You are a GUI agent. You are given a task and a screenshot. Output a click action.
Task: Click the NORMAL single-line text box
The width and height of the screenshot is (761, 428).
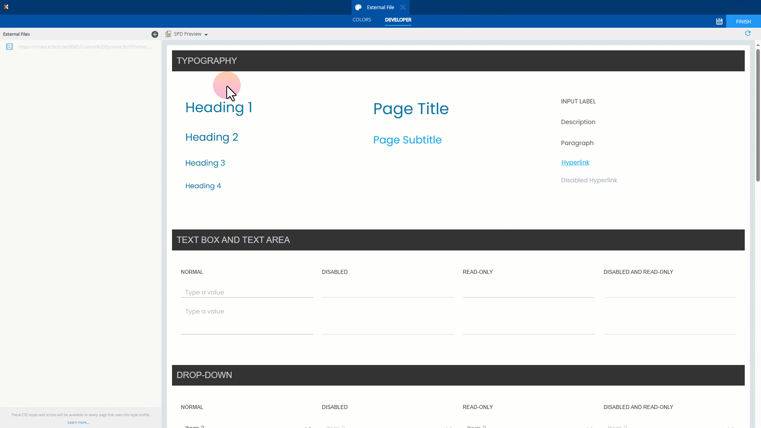(x=247, y=292)
